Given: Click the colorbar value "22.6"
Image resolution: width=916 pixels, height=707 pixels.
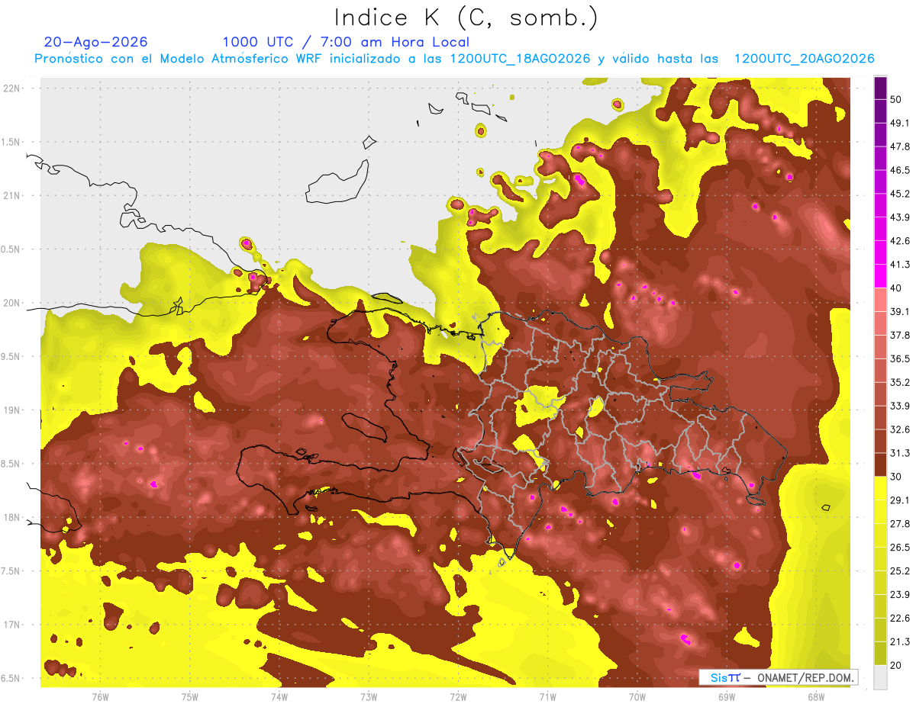Looking at the screenshot, I should (899, 619).
